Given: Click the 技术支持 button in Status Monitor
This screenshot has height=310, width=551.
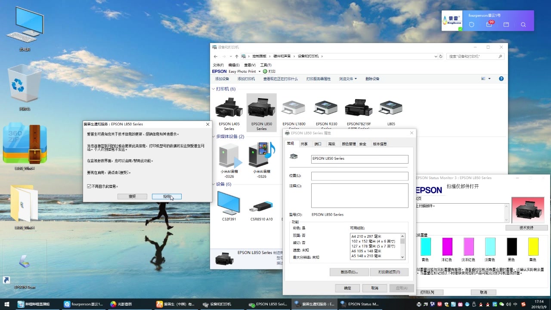Looking at the screenshot, I should click(526, 228).
